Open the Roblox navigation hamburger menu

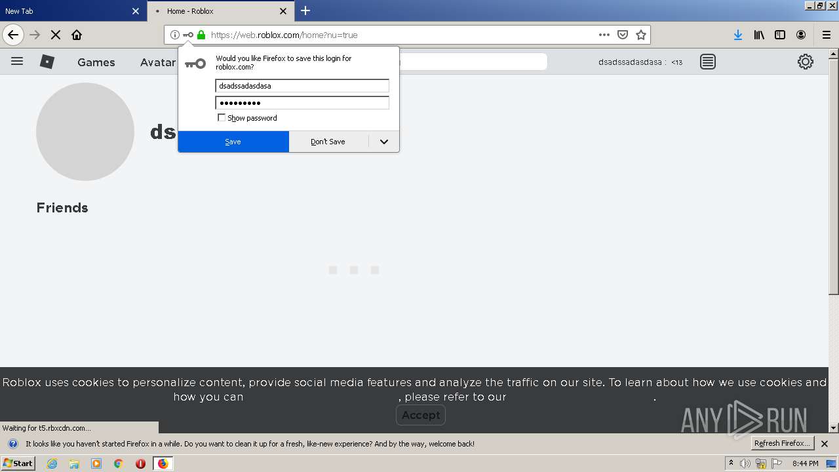coord(17,62)
